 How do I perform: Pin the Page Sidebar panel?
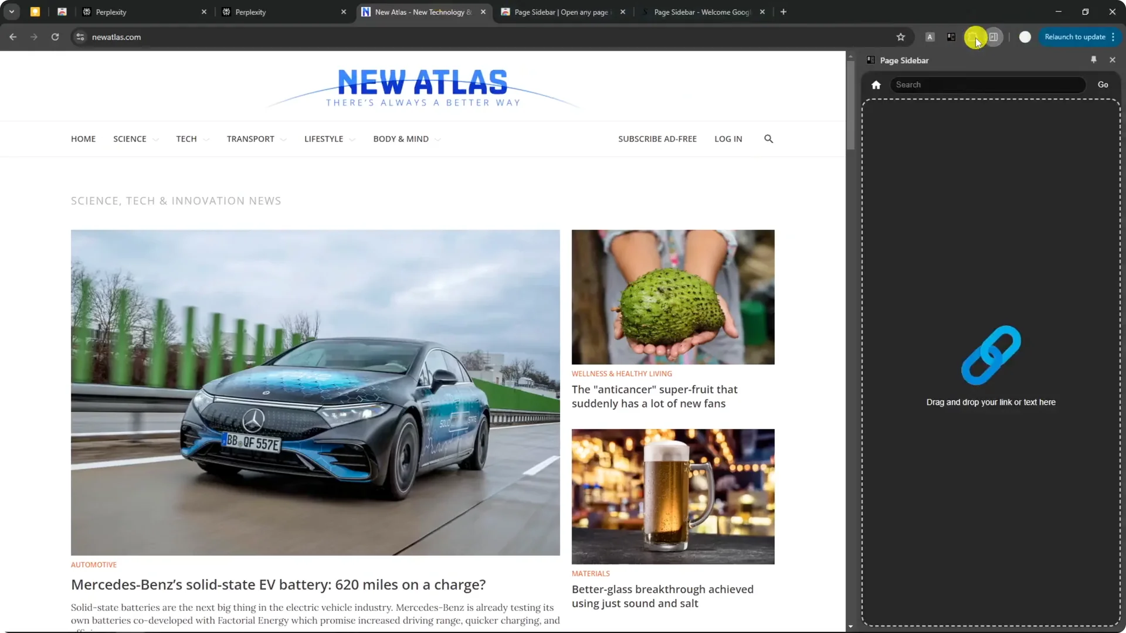[x=1094, y=60]
